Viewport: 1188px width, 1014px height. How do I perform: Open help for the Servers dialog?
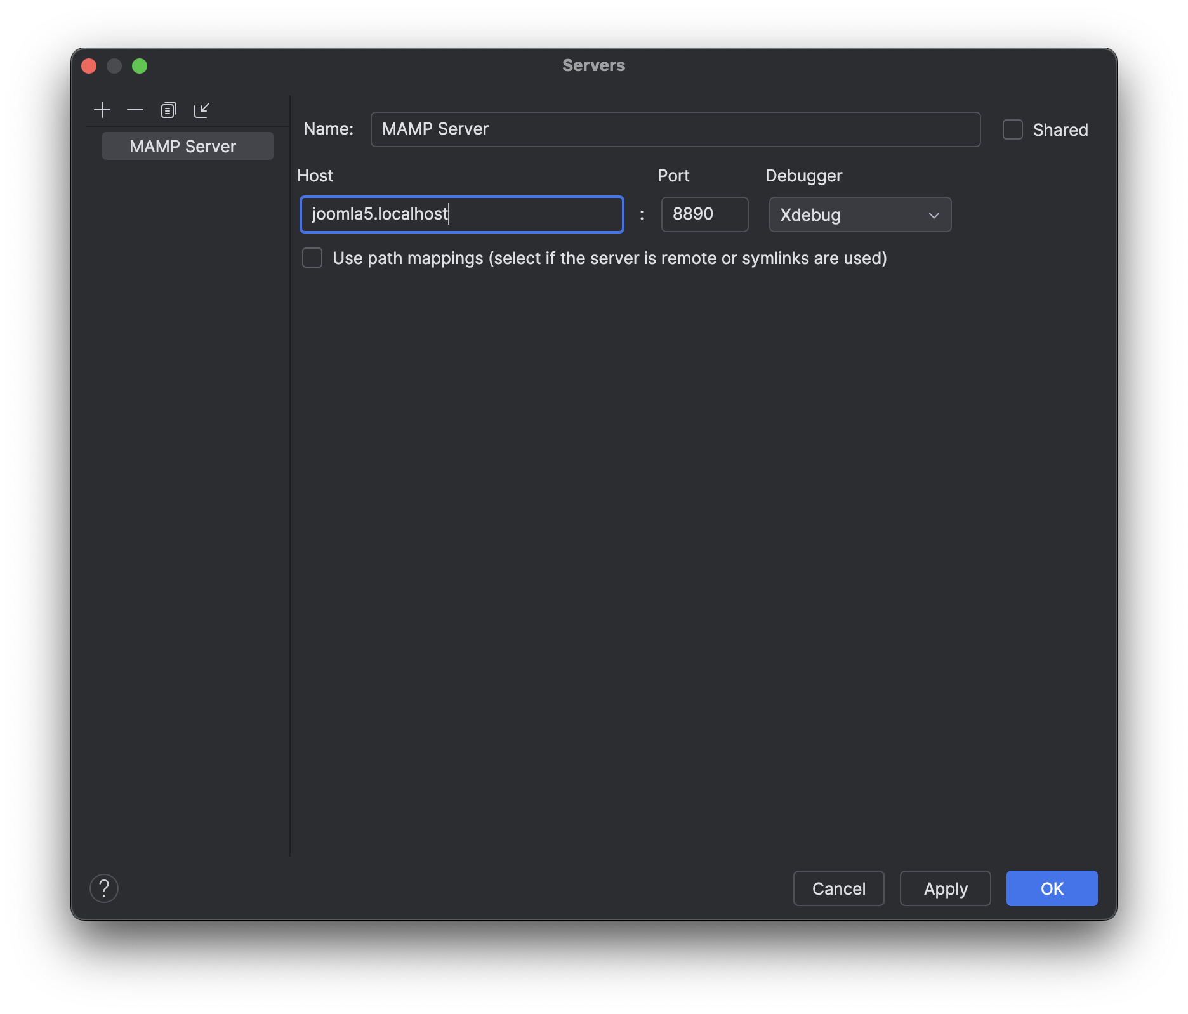(104, 888)
